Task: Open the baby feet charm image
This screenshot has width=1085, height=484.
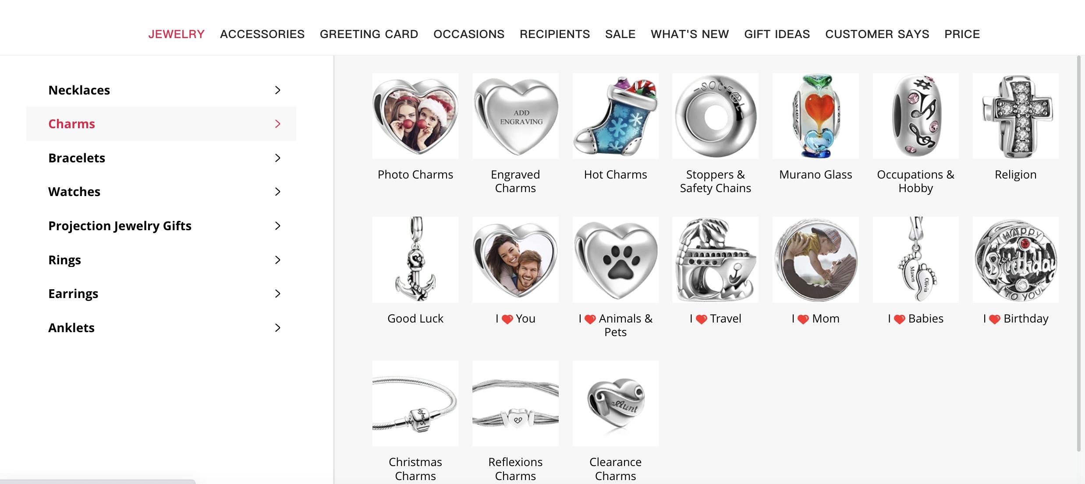Action: pos(915,260)
